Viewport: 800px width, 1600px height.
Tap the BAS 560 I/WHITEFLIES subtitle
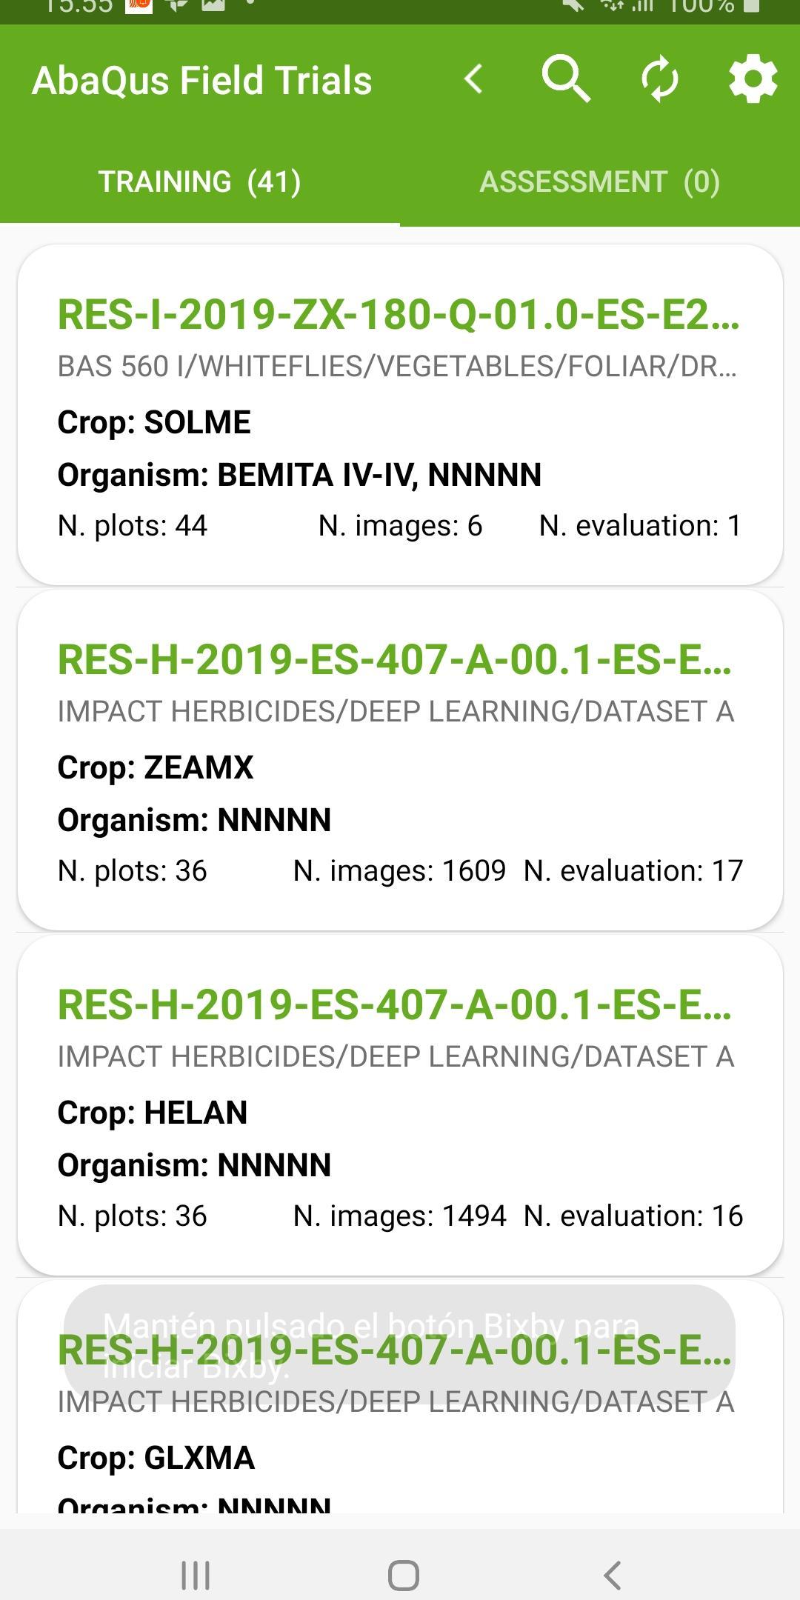coord(397,366)
